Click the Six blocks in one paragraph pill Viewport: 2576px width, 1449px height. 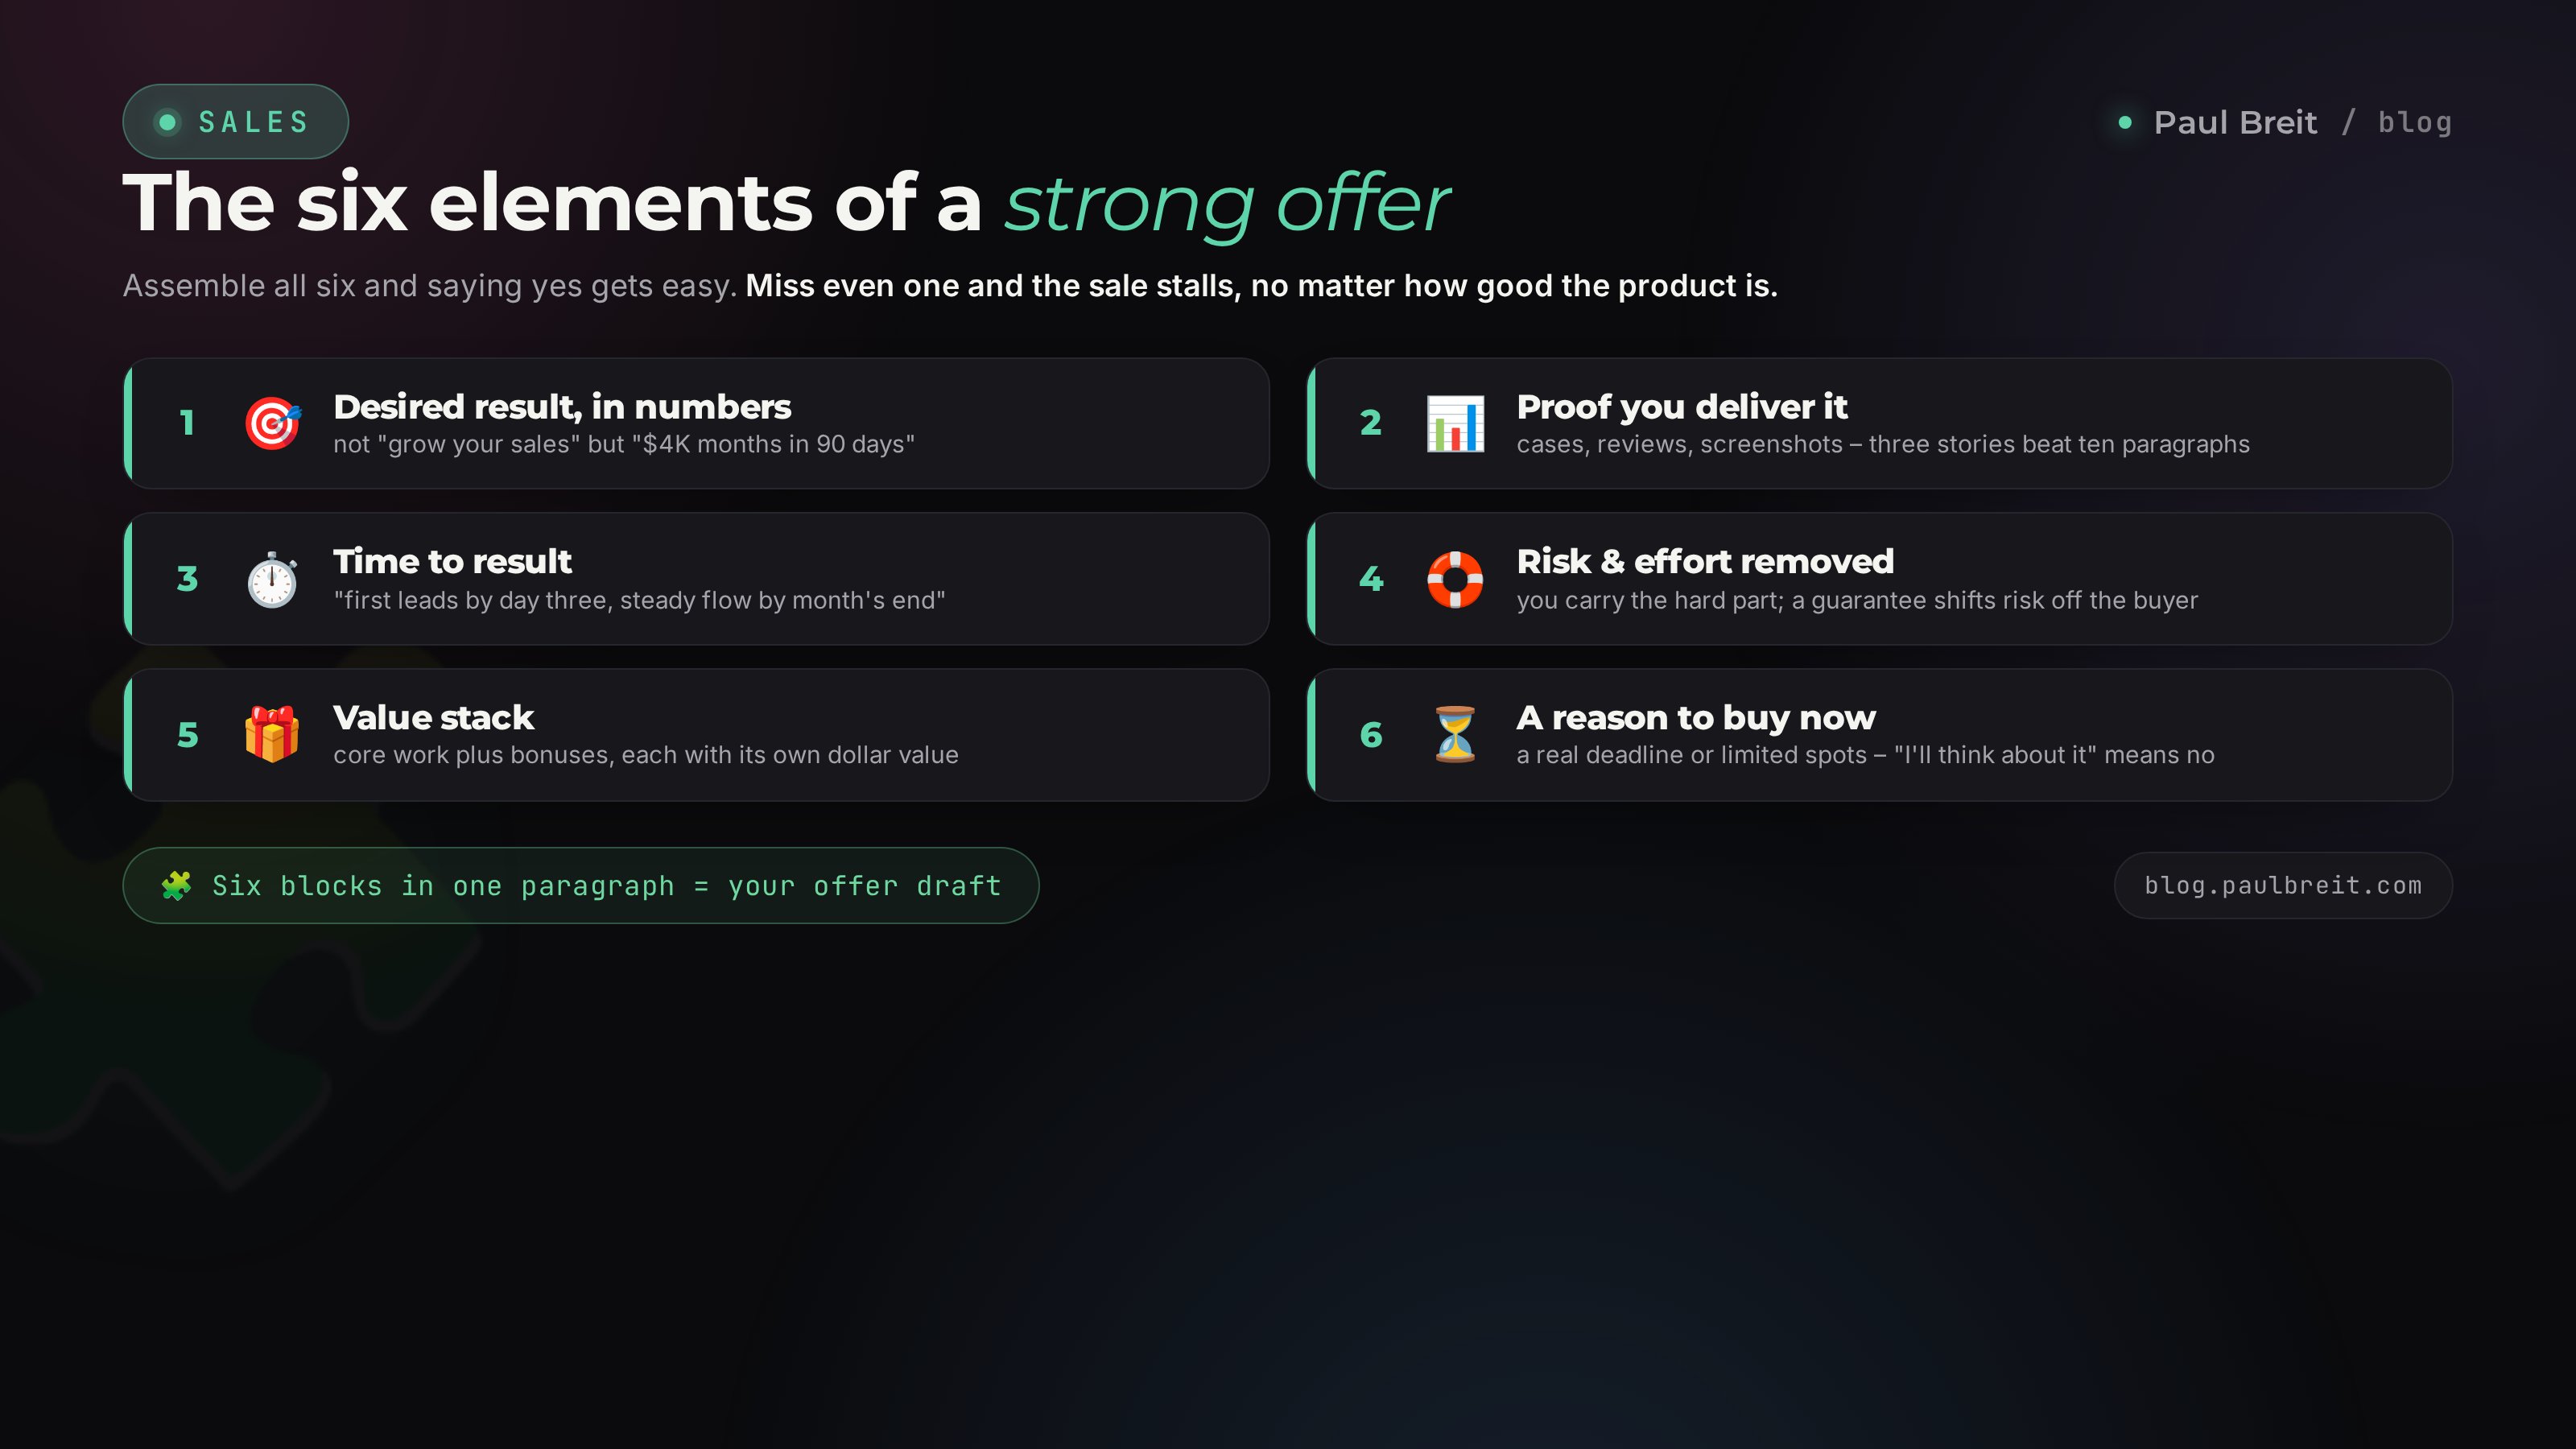pyautogui.click(x=581, y=885)
